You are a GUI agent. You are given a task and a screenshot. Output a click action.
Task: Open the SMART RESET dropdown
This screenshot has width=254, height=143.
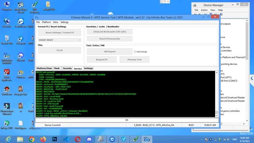(60, 40)
